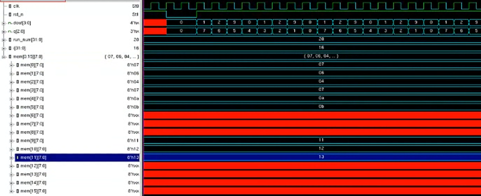The height and width of the screenshot is (196, 481).
Task: Click the {07, 06, 04, ...} label in mem waveform
Action: [x=321, y=56]
